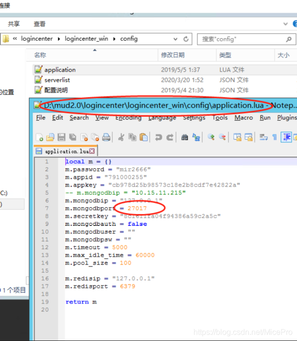The height and width of the screenshot is (341, 297).
Task: Sort files by 名称 column header
Action: pos(92,55)
